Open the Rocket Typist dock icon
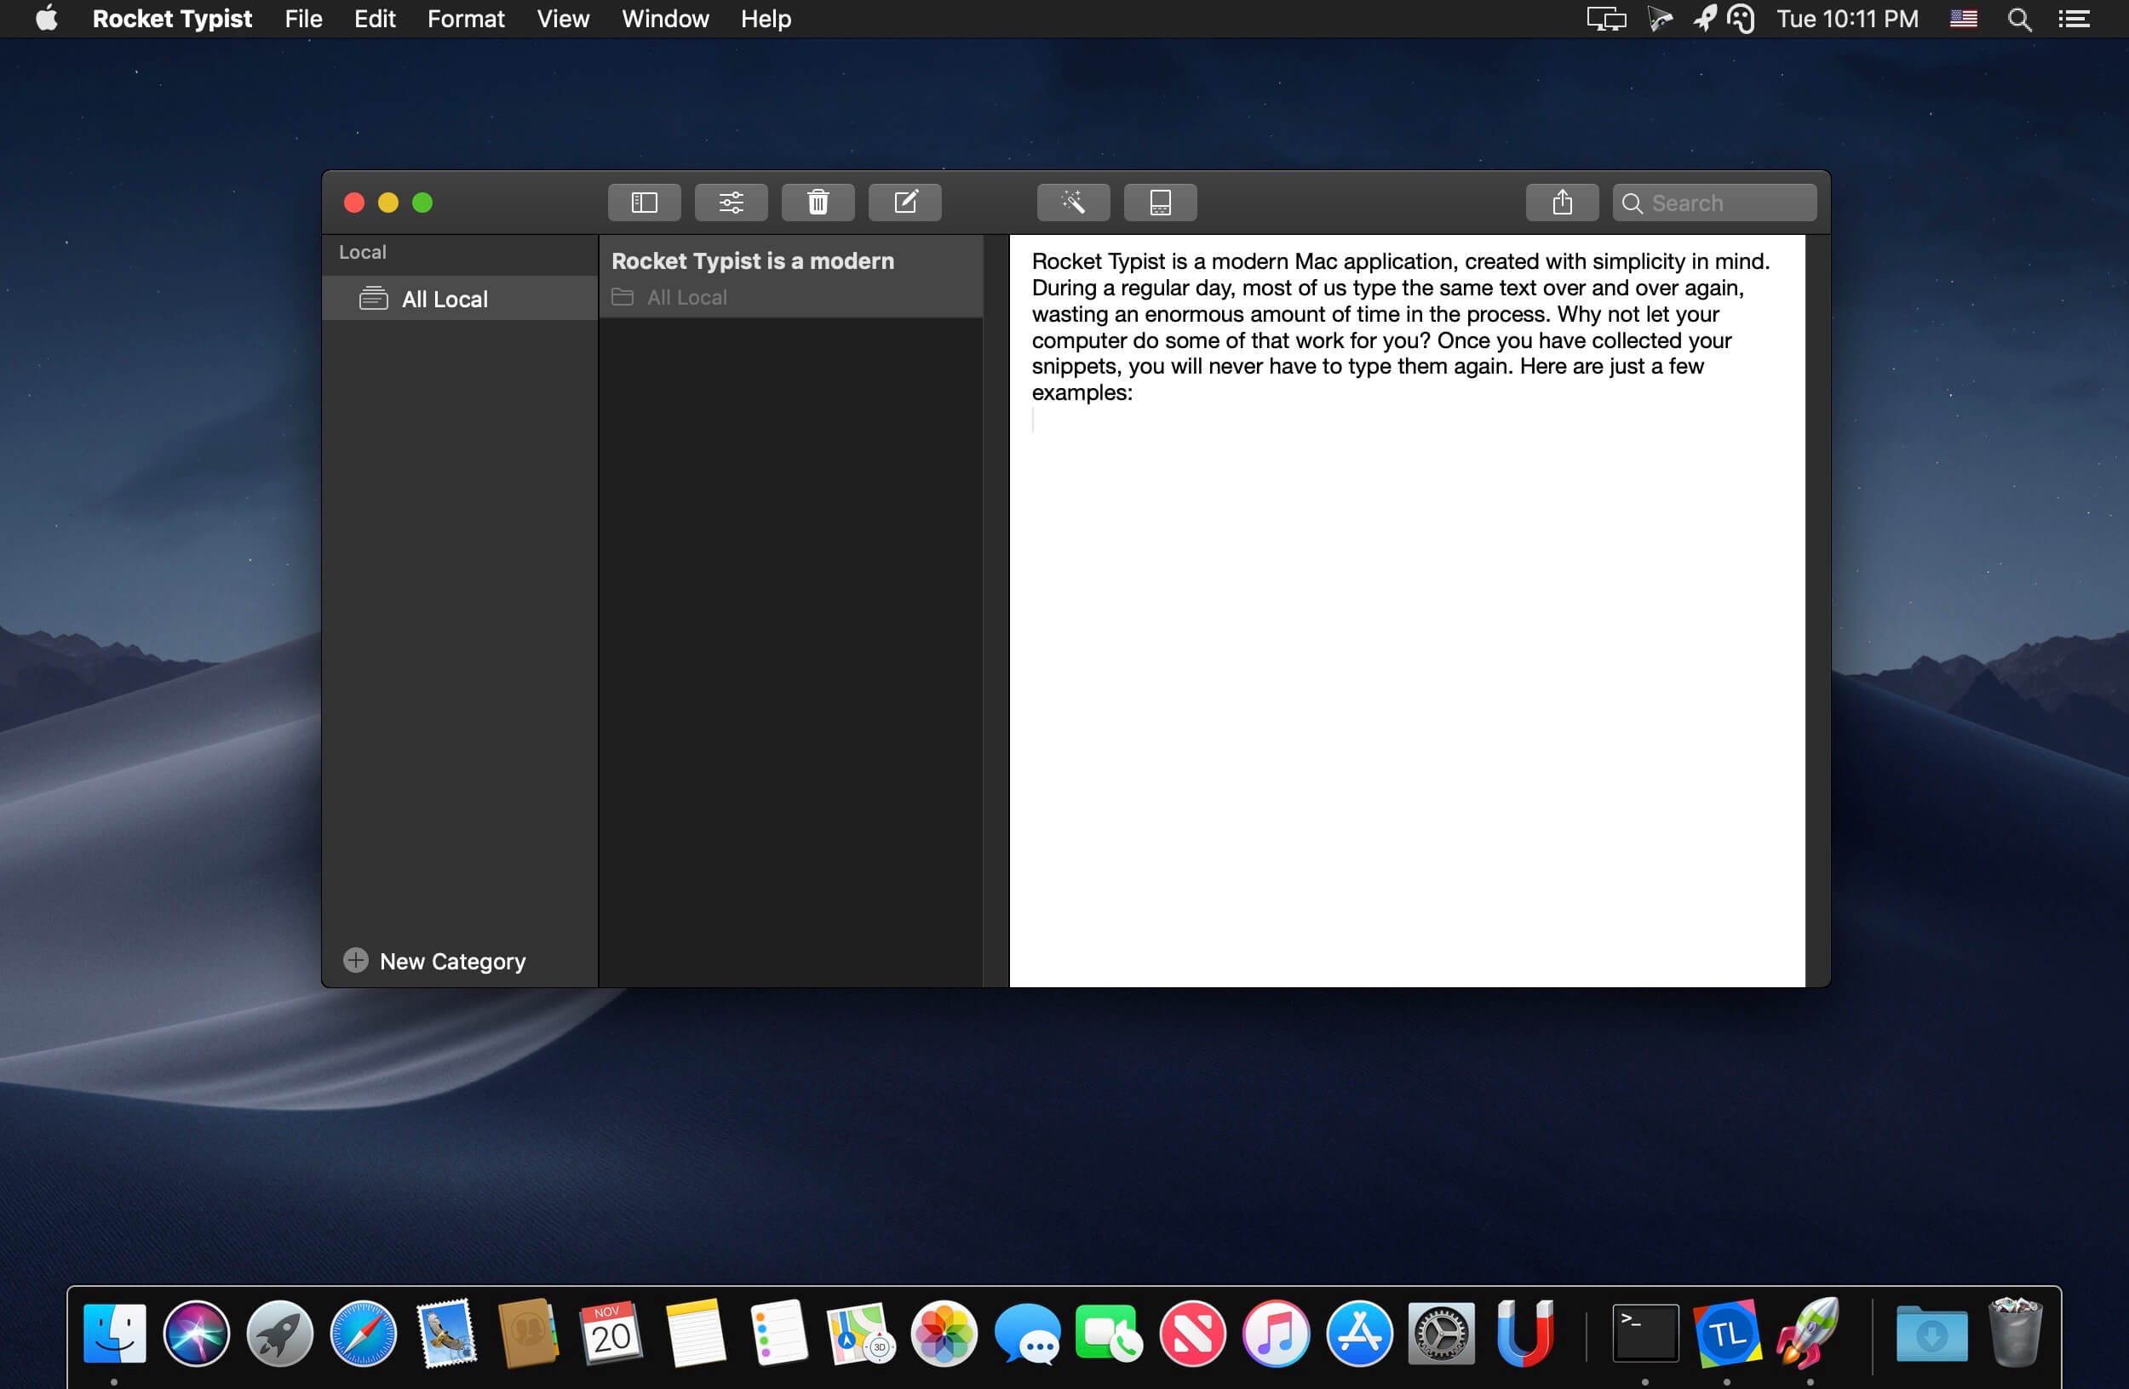The width and height of the screenshot is (2129, 1389). click(1808, 1335)
